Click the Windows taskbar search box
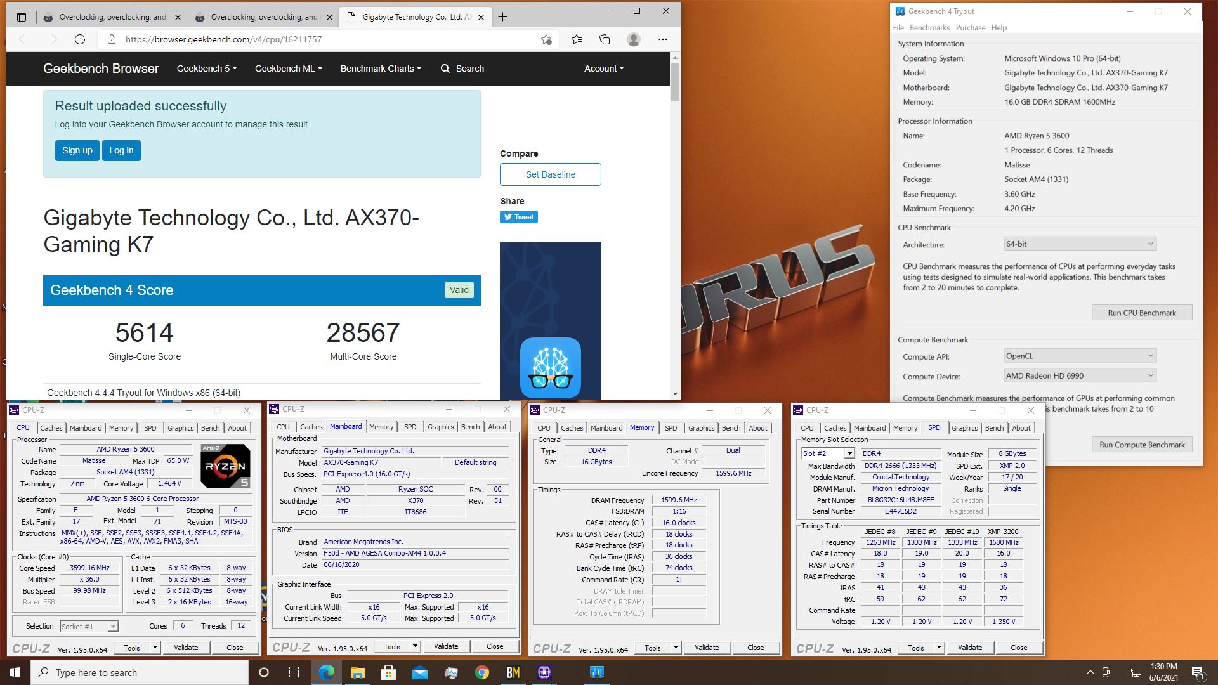This screenshot has height=685, width=1218. coord(140,672)
